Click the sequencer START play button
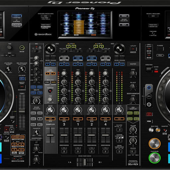This screenshot has height=170, width=170. (x=12, y=129)
